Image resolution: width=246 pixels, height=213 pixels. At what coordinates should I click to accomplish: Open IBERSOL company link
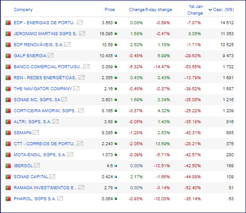[23, 166]
